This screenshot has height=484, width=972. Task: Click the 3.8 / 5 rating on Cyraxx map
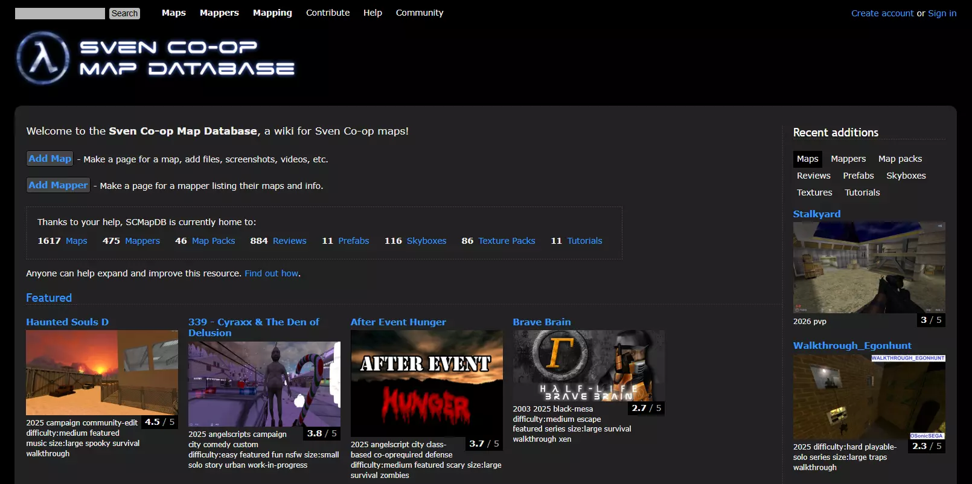coord(322,433)
